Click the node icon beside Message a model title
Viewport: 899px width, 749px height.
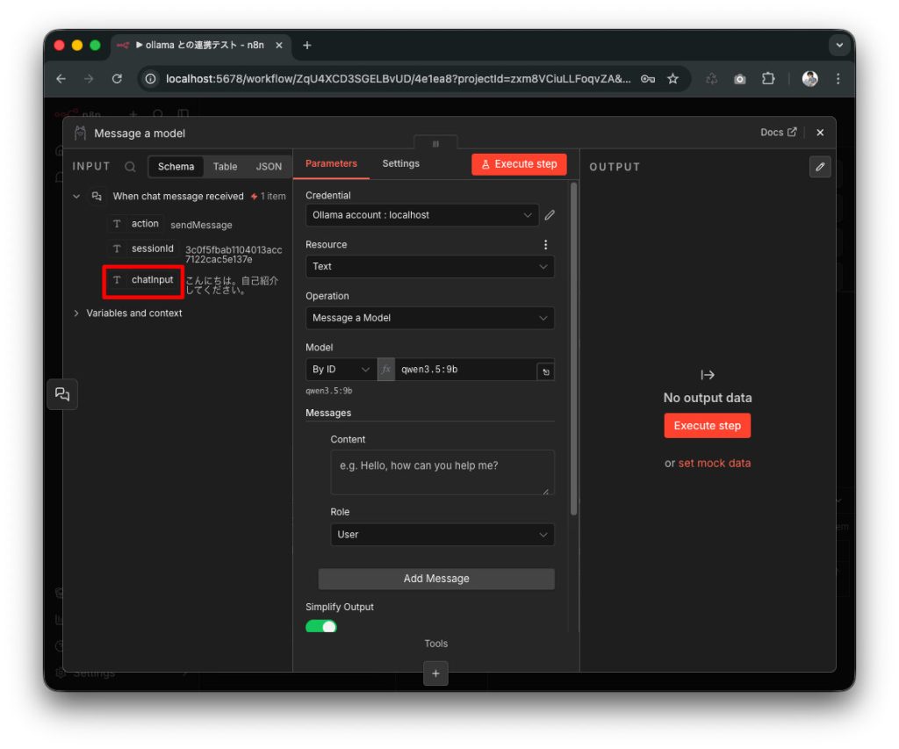(x=79, y=133)
